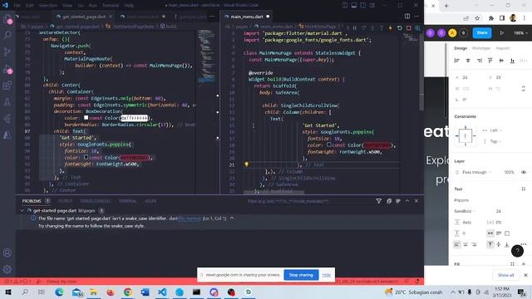
Task: Open the Extensions view in VS Code
Action: point(7,85)
